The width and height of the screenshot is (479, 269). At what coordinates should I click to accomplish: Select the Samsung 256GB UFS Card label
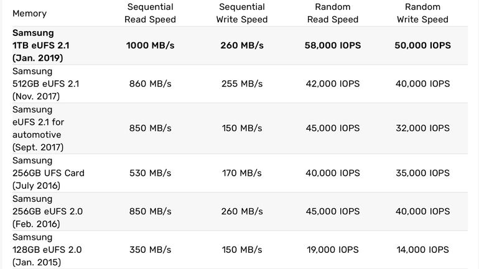pyautogui.click(x=48, y=173)
